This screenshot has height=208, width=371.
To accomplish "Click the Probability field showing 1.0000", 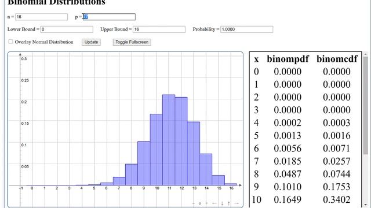I will pos(247,29).
